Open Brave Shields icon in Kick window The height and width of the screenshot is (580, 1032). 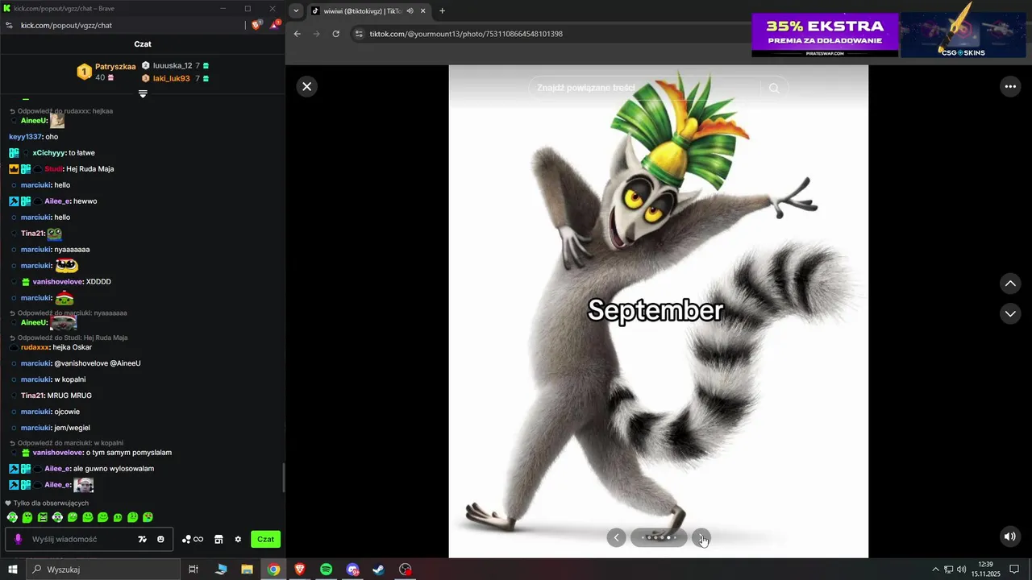coord(257,25)
